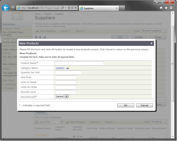Click the Suppliers breadcrumb link
The width and height of the screenshot is (177, 141).
coord(59,14)
